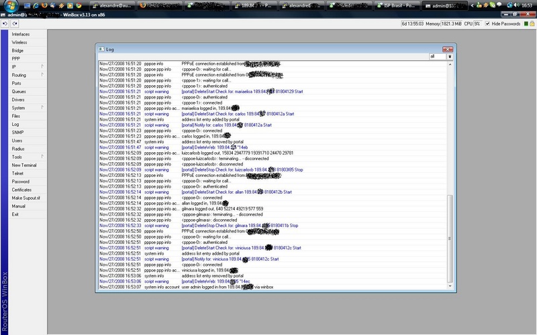Click the Undo arrow in WinBox toolbar
This screenshot has height=335, width=537.
click(5, 23)
